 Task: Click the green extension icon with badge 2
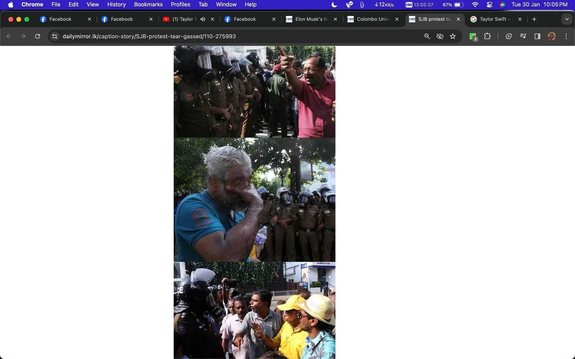(x=473, y=37)
